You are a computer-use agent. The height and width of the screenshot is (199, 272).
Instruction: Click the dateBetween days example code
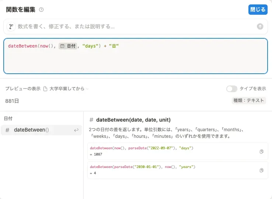click(x=142, y=148)
